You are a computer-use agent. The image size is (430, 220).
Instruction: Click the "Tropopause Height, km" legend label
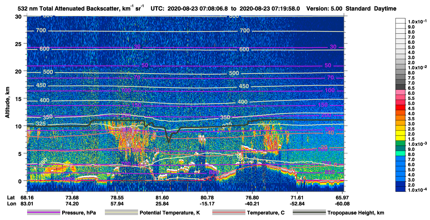(x=356, y=213)
